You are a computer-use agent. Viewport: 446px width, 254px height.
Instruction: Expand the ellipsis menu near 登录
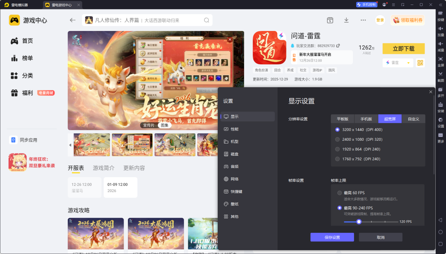363,20
